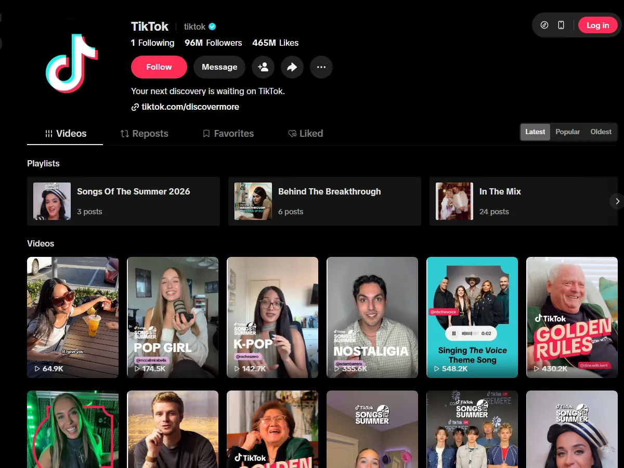Open the tiktok.com/discovermore link

190,107
